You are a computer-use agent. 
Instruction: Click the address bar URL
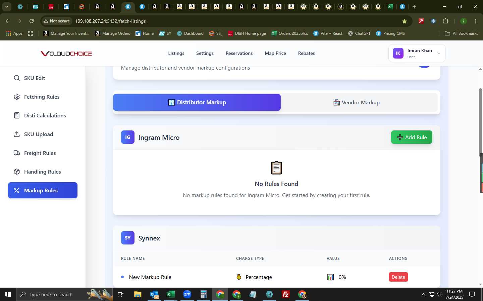[x=110, y=21]
